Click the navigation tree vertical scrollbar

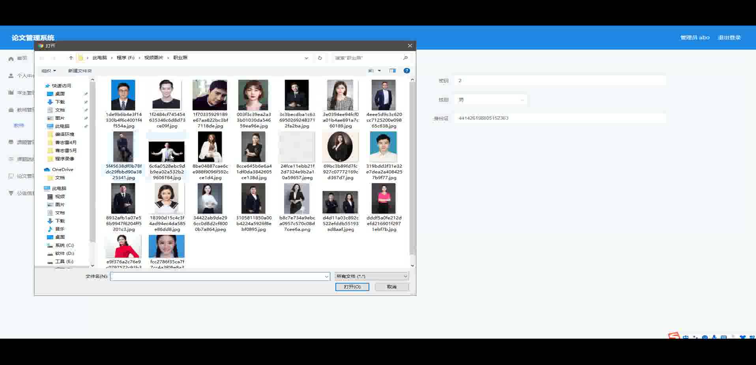[93, 162]
